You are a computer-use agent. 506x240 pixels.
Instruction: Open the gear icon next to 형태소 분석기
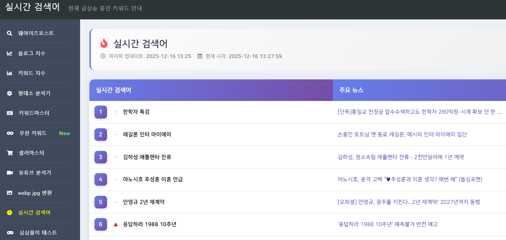point(10,93)
